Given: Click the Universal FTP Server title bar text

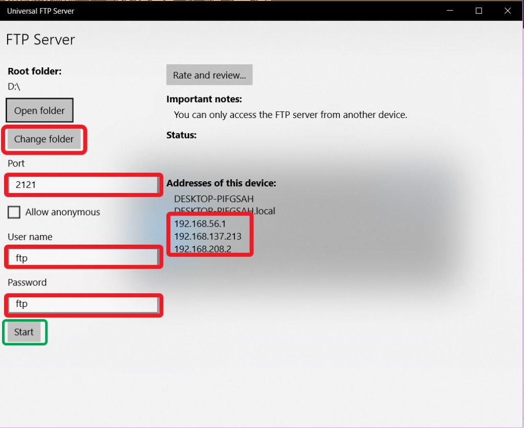Looking at the screenshot, I should pyautogui.click(x=40, y=11).
